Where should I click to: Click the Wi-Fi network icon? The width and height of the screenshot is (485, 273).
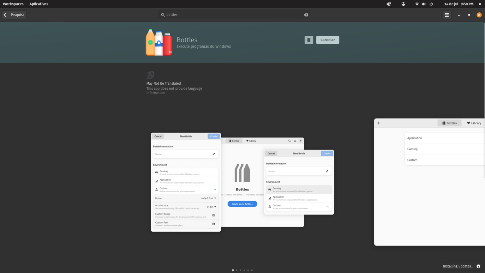[x=417, y=4]
